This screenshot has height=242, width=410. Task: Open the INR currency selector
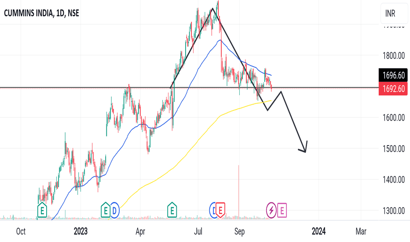point(394,13)
